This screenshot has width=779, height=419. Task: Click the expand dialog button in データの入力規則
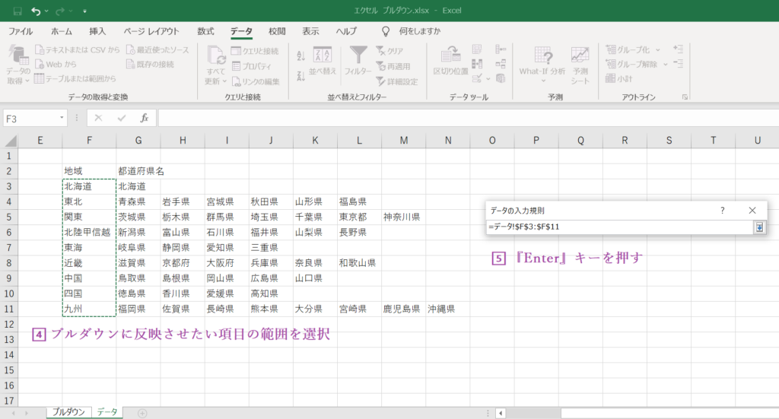point(759,227)
